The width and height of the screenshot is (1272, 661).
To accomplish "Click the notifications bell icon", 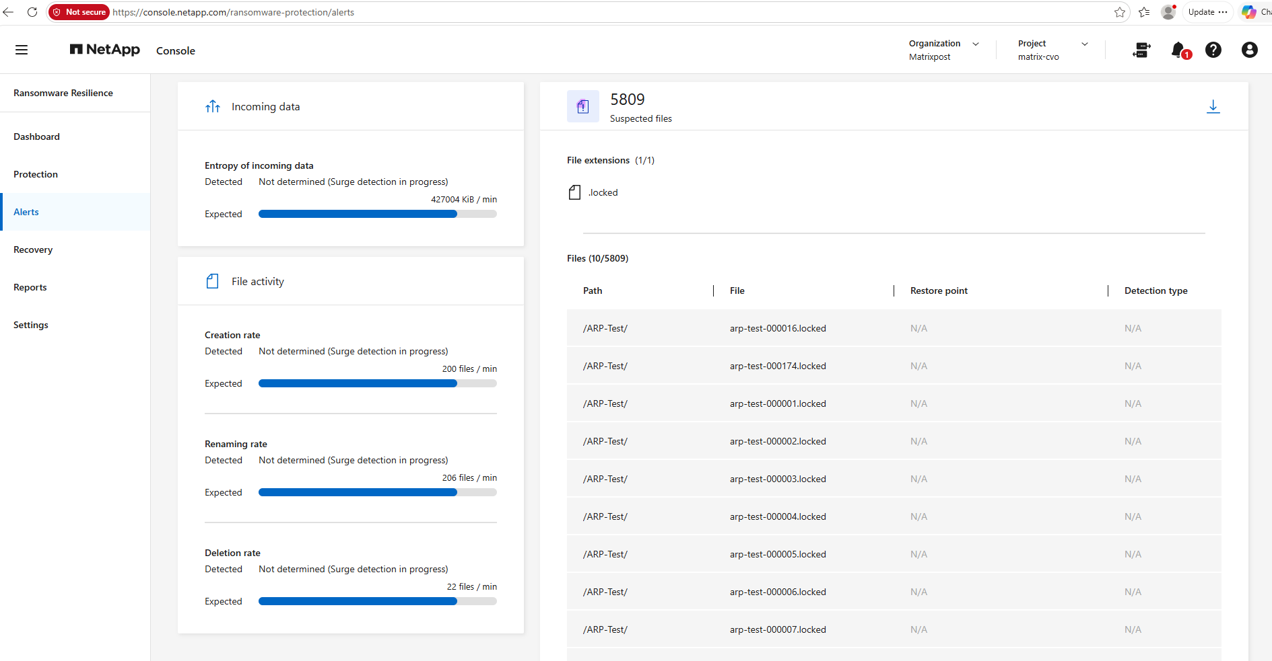I will (1179, 50).
